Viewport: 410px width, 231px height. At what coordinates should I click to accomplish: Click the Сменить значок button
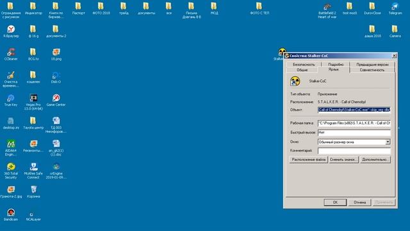pos(343,160)
